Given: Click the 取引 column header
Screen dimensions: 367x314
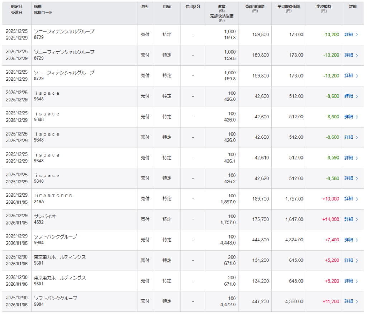Looking at the screenshot, I should [145, 6].
